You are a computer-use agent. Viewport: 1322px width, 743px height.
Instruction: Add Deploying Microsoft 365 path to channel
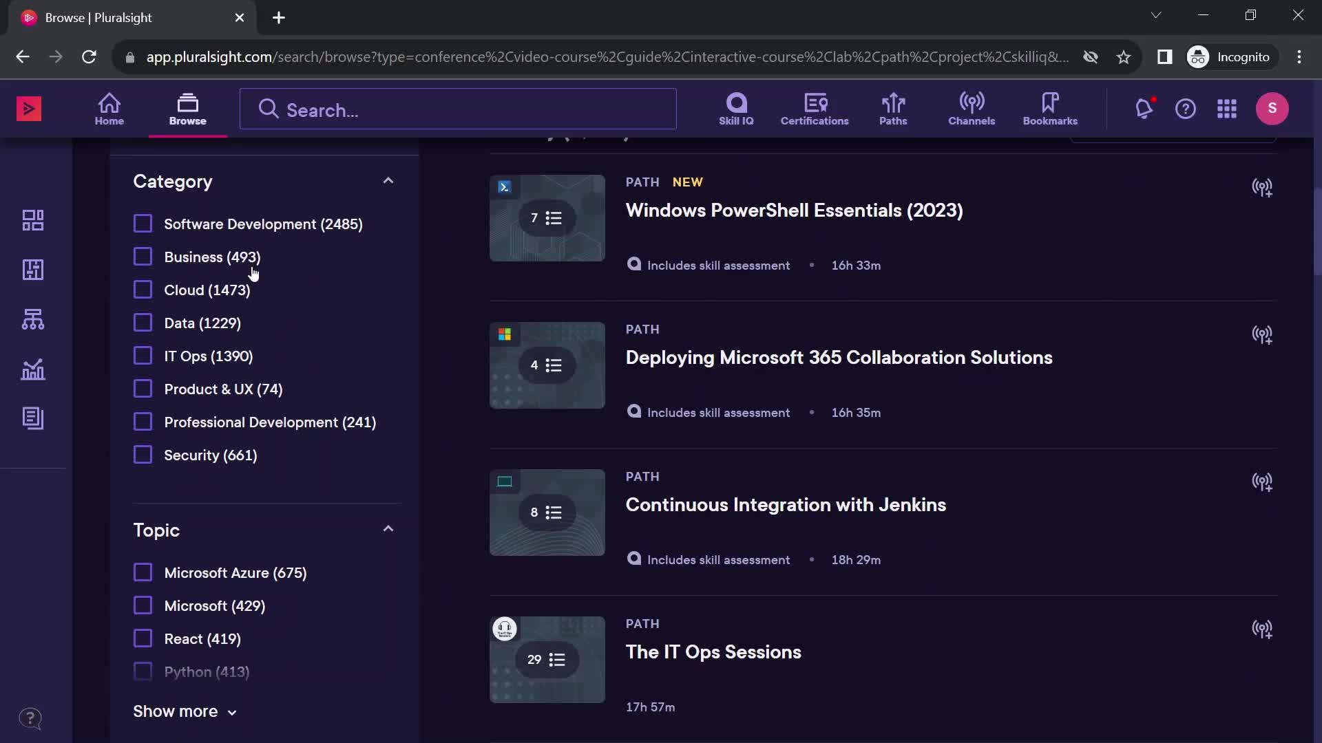(1262, 335)
